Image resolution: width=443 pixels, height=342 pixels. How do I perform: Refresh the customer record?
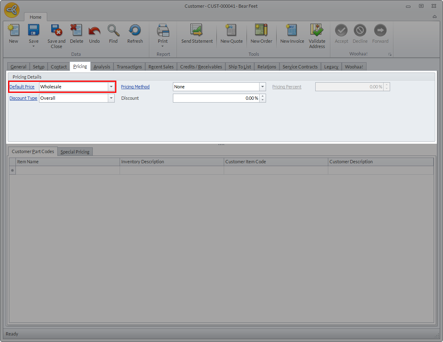(x=135, y=31)
